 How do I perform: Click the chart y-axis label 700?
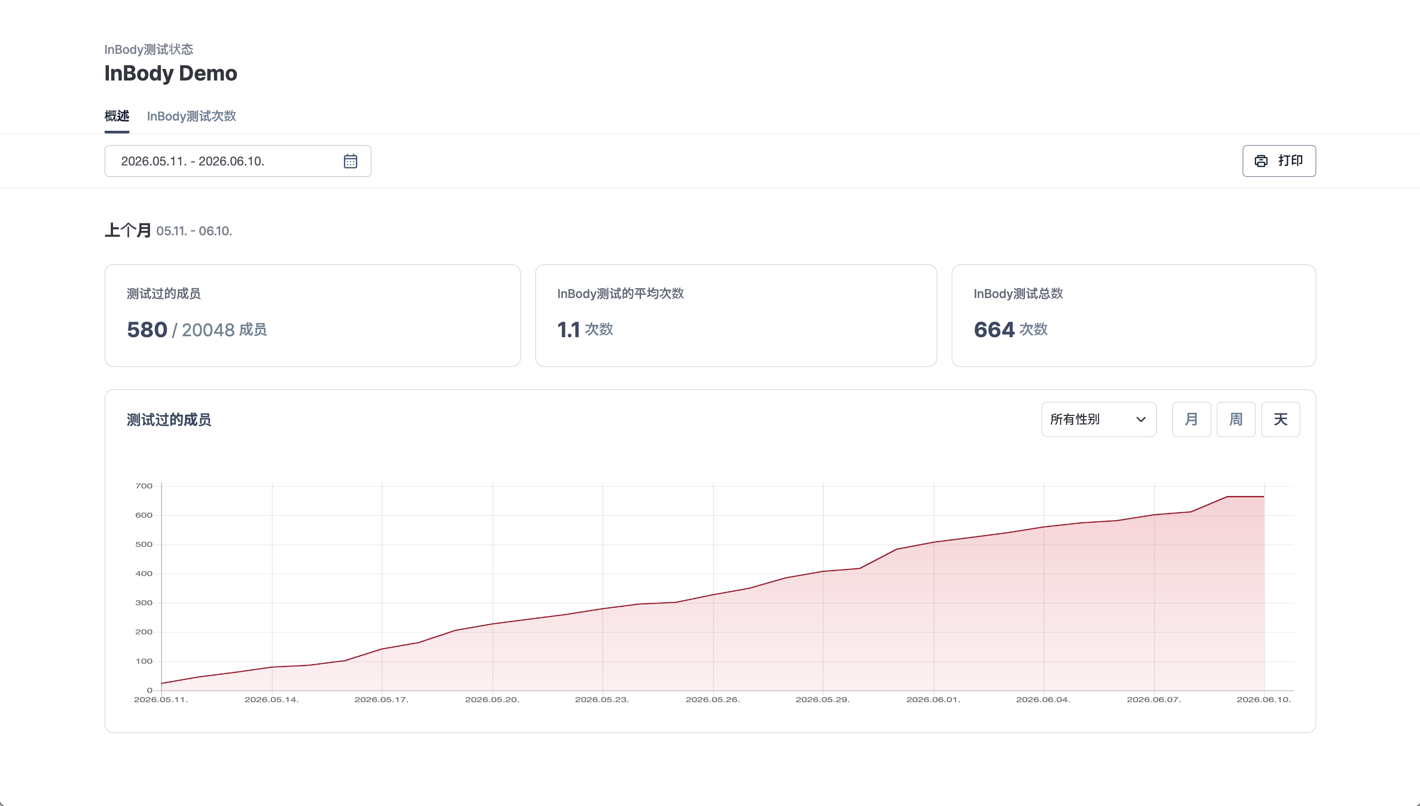click(144, 486)
